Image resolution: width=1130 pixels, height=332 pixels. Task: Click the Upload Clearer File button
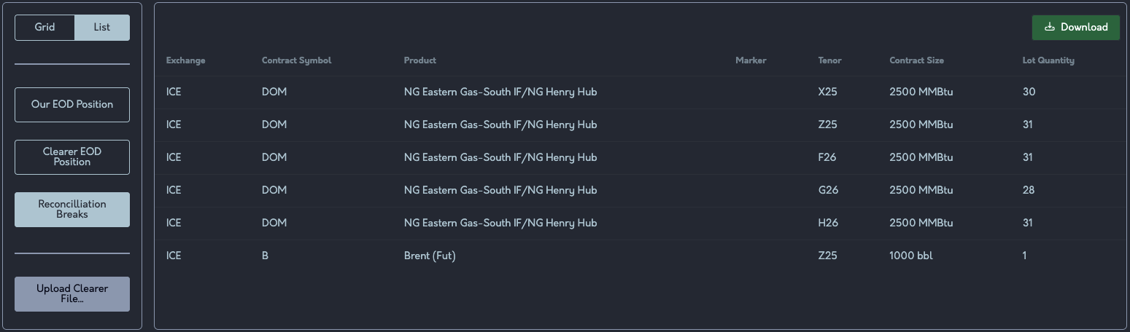coord(72,294)
